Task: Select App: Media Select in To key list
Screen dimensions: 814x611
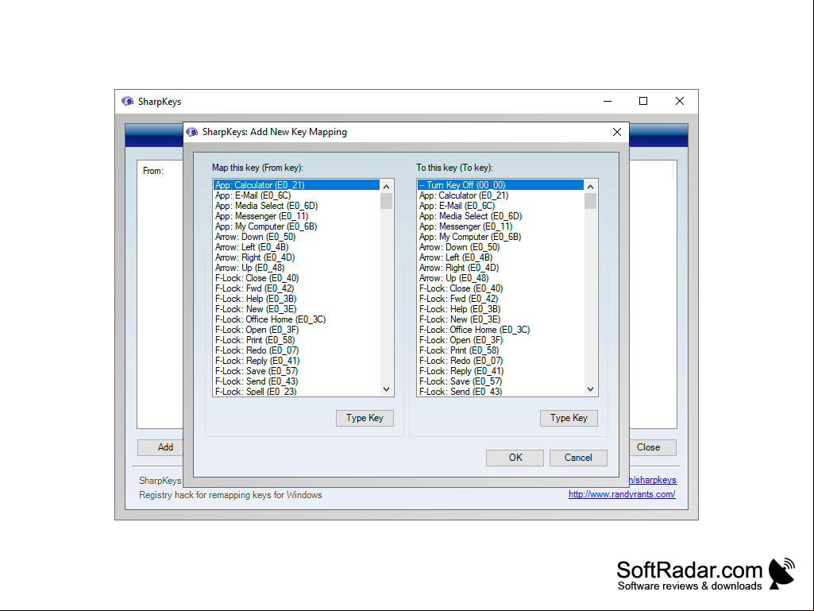Action: point(500,216)
